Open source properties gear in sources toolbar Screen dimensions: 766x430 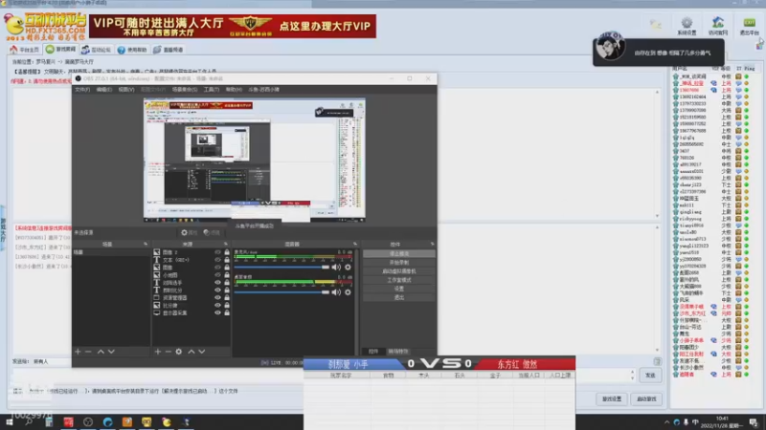click(x=179, y=352)
